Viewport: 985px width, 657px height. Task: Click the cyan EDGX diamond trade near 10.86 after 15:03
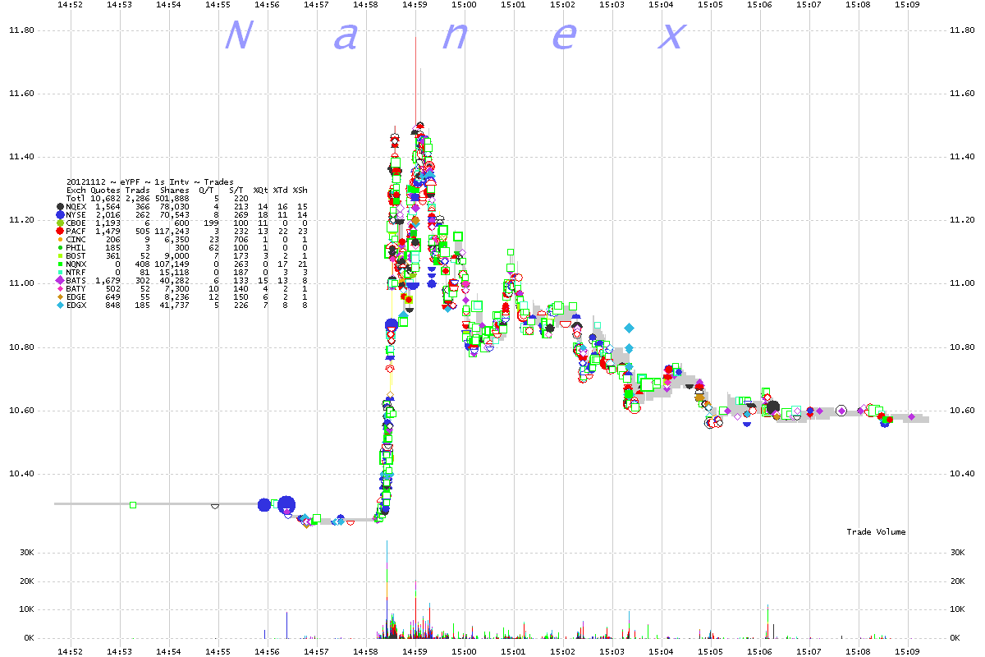[629, 328]
